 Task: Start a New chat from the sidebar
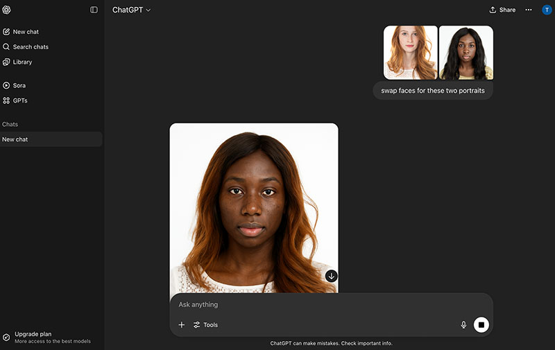[x=28, y=32]
